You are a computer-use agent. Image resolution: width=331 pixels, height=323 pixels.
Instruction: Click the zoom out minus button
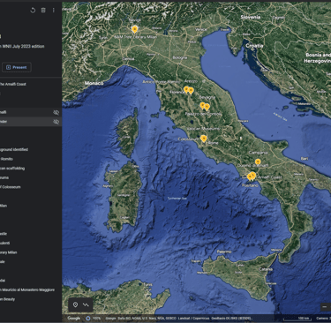325,307
